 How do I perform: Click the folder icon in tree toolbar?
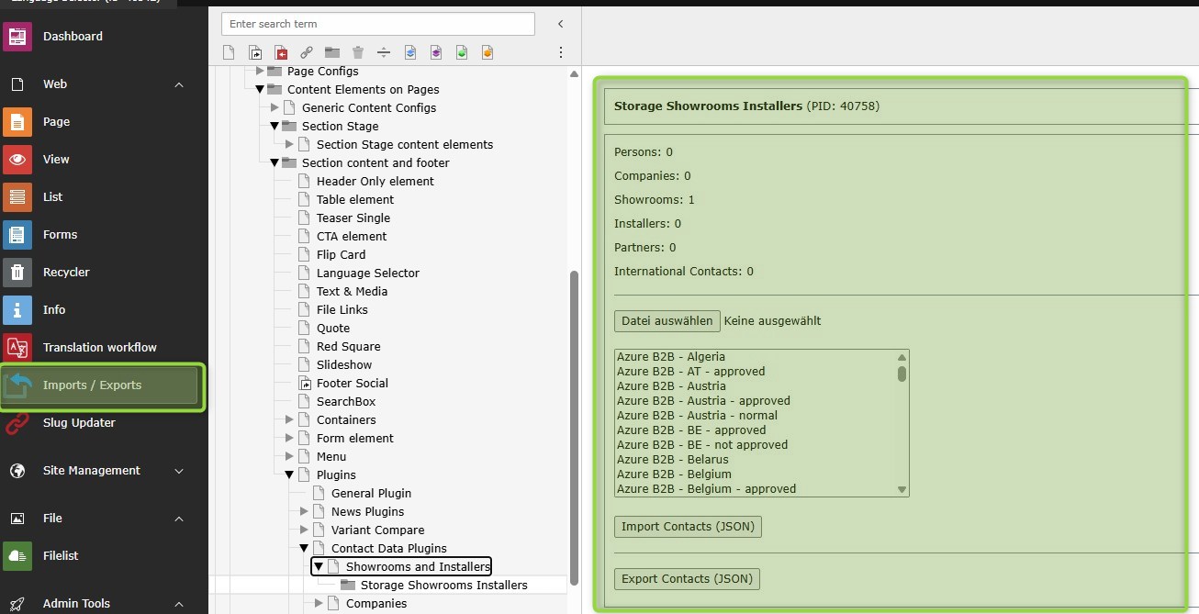click(x=332, y=52)
